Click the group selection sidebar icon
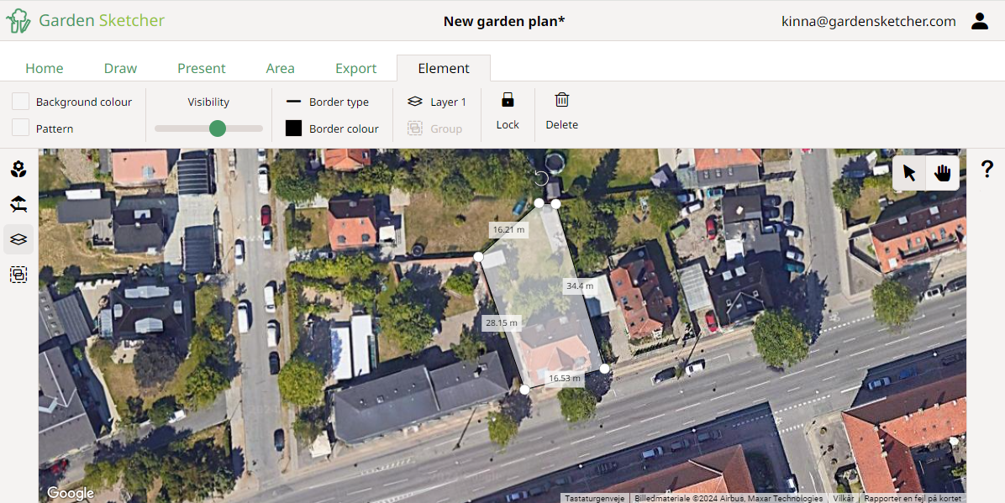The width and height of the screenshot is (1005, 503). 18,275
